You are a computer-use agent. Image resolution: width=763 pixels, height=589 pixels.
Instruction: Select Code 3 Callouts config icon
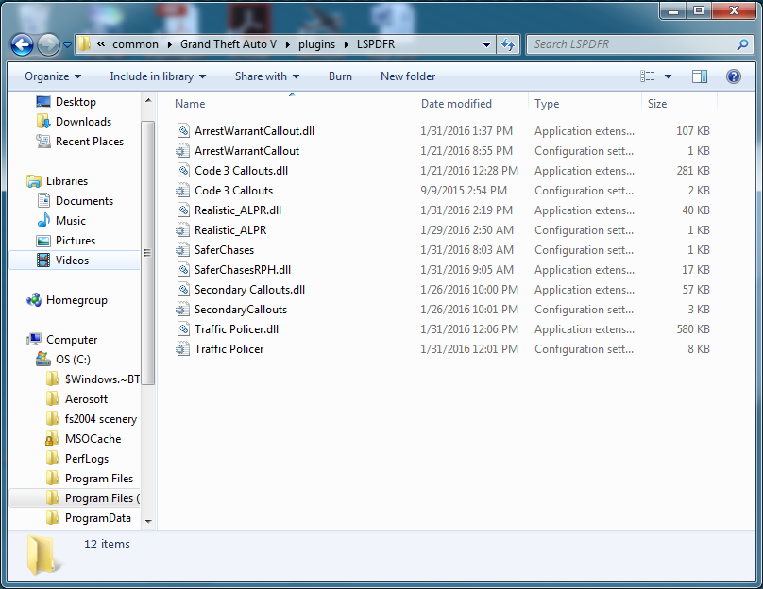click(183, 191)
